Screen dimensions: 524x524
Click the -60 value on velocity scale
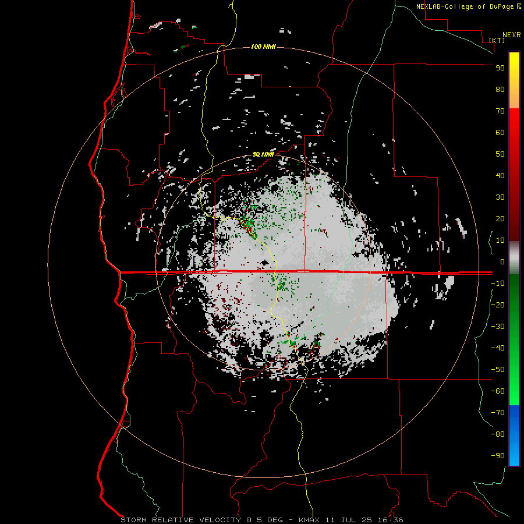click(498, 391)
